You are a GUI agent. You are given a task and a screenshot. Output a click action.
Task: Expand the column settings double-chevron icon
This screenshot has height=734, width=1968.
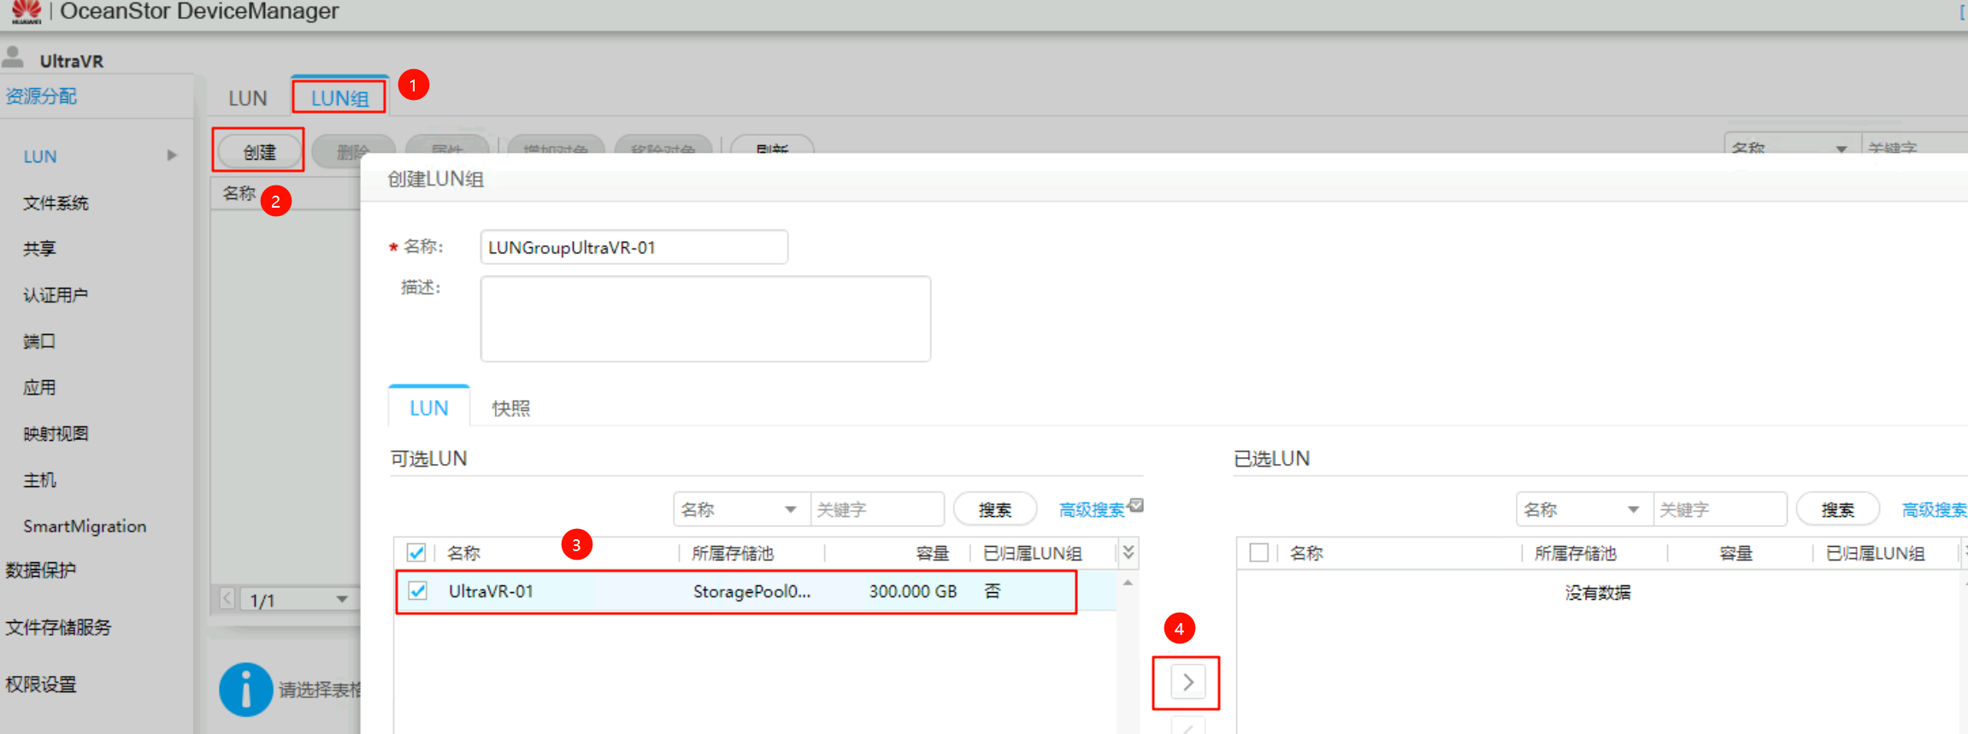(x=1128, y=553)
